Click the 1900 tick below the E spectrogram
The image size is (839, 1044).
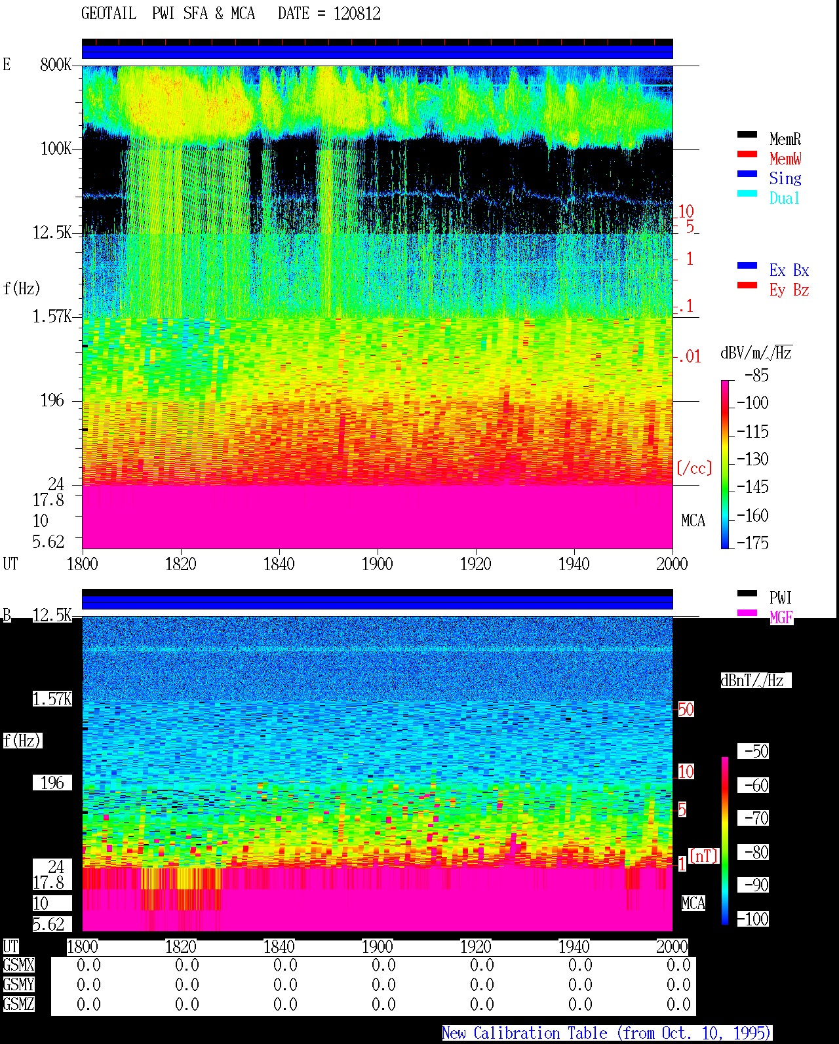(377, 564)
